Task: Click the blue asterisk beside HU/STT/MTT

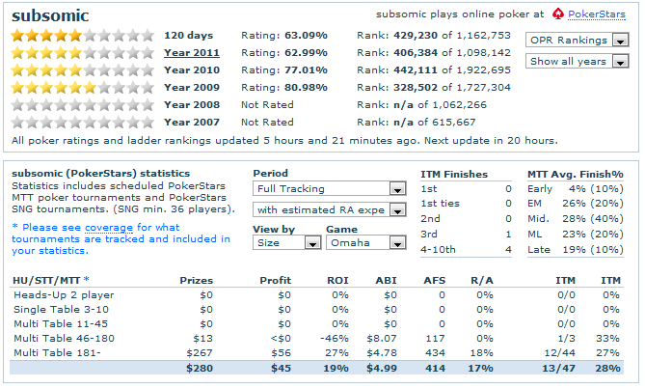Action: point(87,280)
